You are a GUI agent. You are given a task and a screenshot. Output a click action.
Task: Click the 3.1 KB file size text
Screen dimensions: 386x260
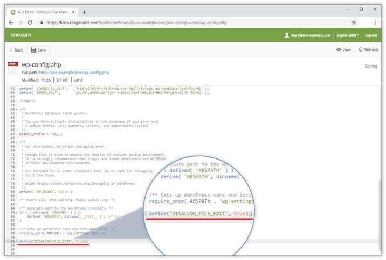point(62,80)
